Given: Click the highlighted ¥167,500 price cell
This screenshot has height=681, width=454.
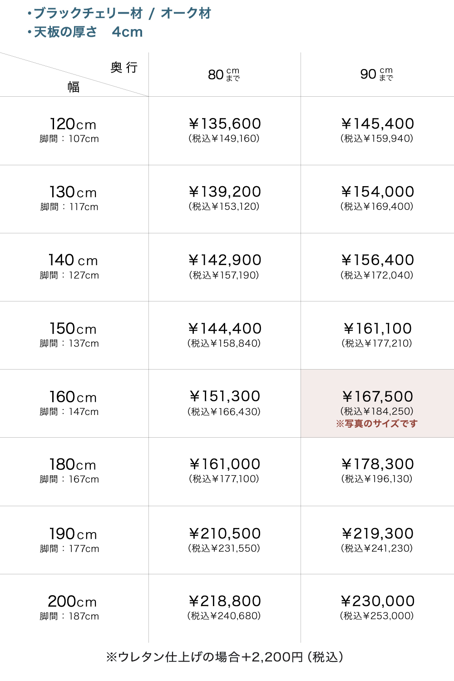Looking at the screenshot, I should tap(377, 397).
